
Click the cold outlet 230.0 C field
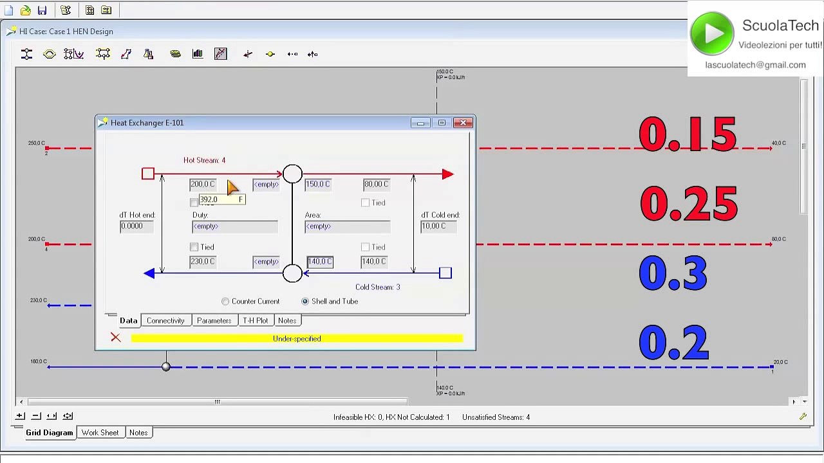coord(203,262)
